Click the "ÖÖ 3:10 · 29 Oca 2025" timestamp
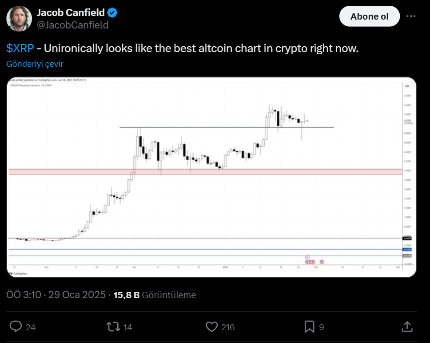Screen dimensions: 430x343 point(56,295)
